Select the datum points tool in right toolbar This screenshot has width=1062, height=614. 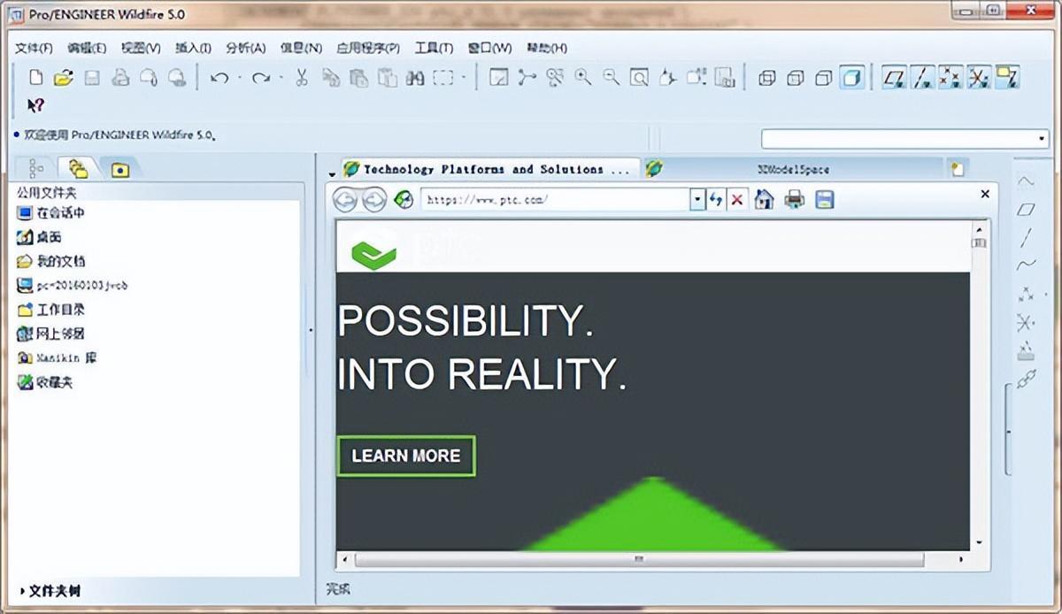click(1027, 293)
